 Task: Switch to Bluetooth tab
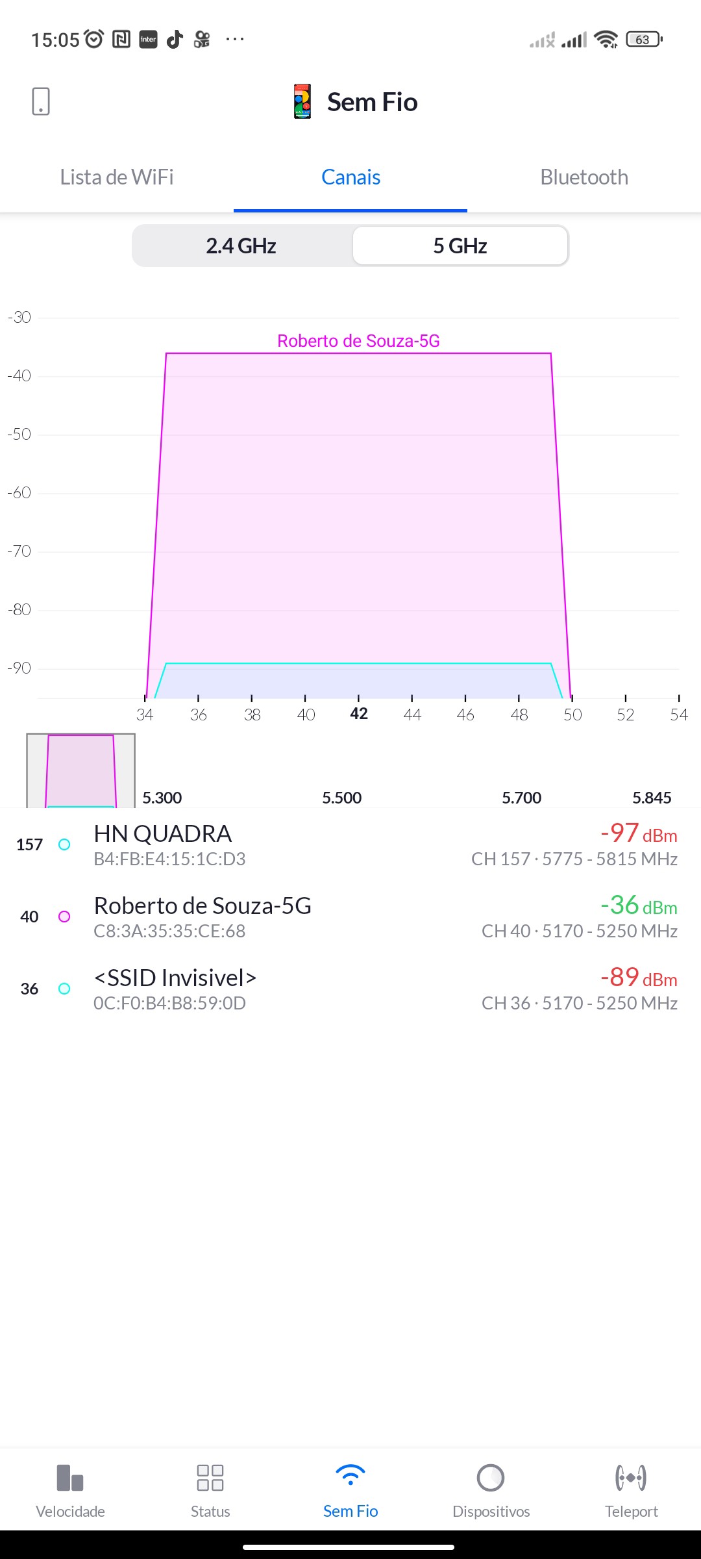pos(584,177)
